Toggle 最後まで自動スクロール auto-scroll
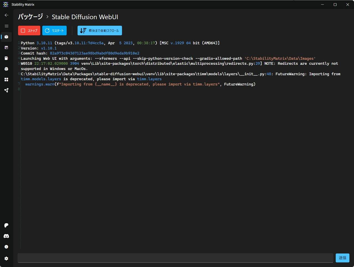 coord(100,31)
